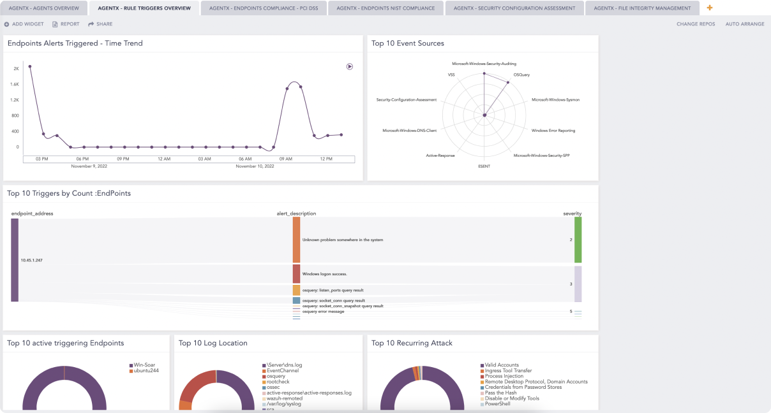Click the Add Widget plus icon
The width and height of the screenshot is (771, 413).
coord(6,24)
